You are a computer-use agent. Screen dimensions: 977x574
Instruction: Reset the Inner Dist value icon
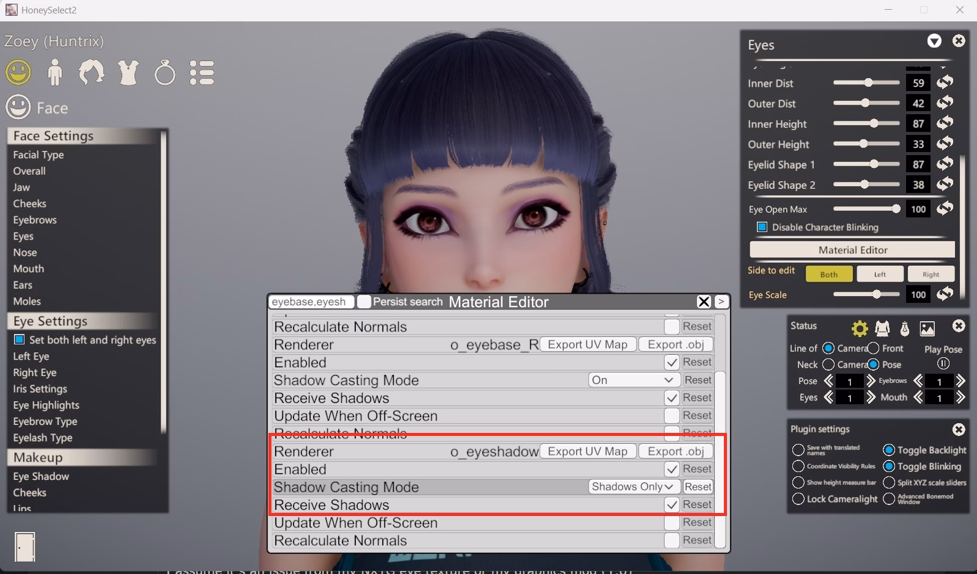pyautogui.click(x=945, y=82)
